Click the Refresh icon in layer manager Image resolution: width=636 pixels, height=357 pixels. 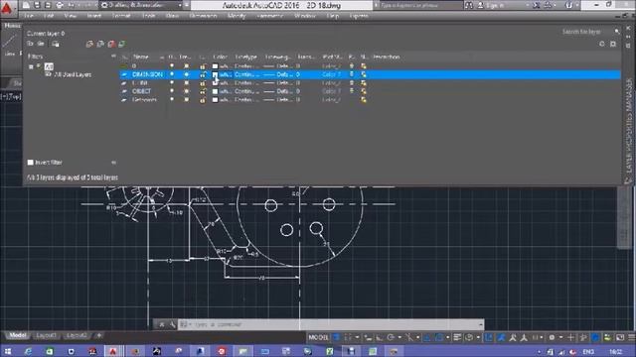click(602, 44)
